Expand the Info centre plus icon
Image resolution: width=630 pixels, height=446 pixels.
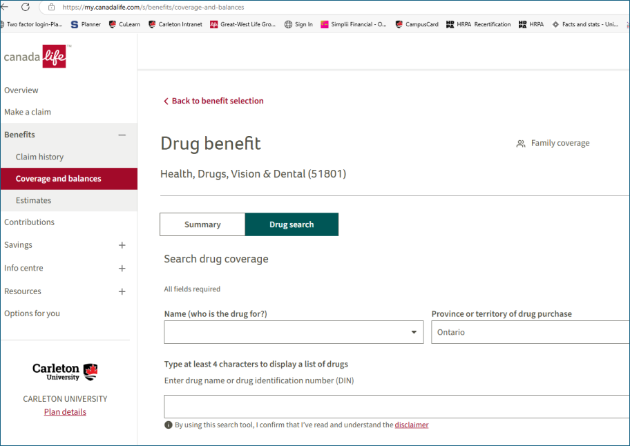click(x=122, y=269)
